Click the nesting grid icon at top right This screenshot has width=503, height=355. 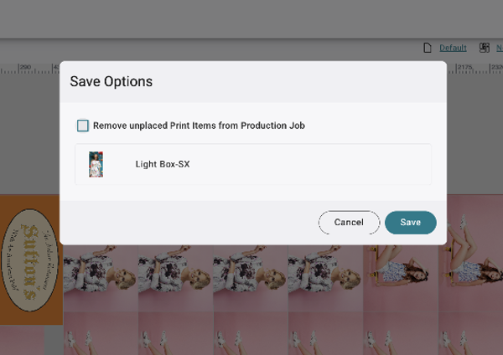485,48
